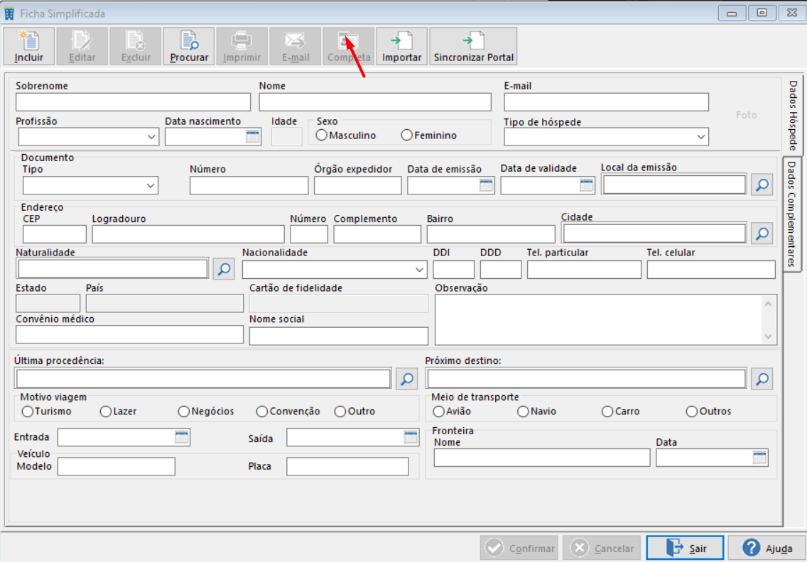
Task: Focus the Veículo Modelo field
Action: click(x=117, y=466)
